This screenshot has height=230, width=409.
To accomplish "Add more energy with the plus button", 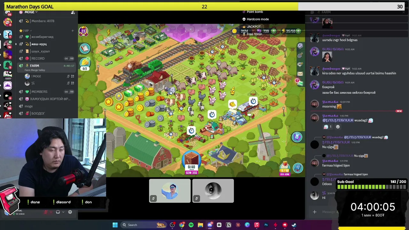I will (x=298, y=31).
